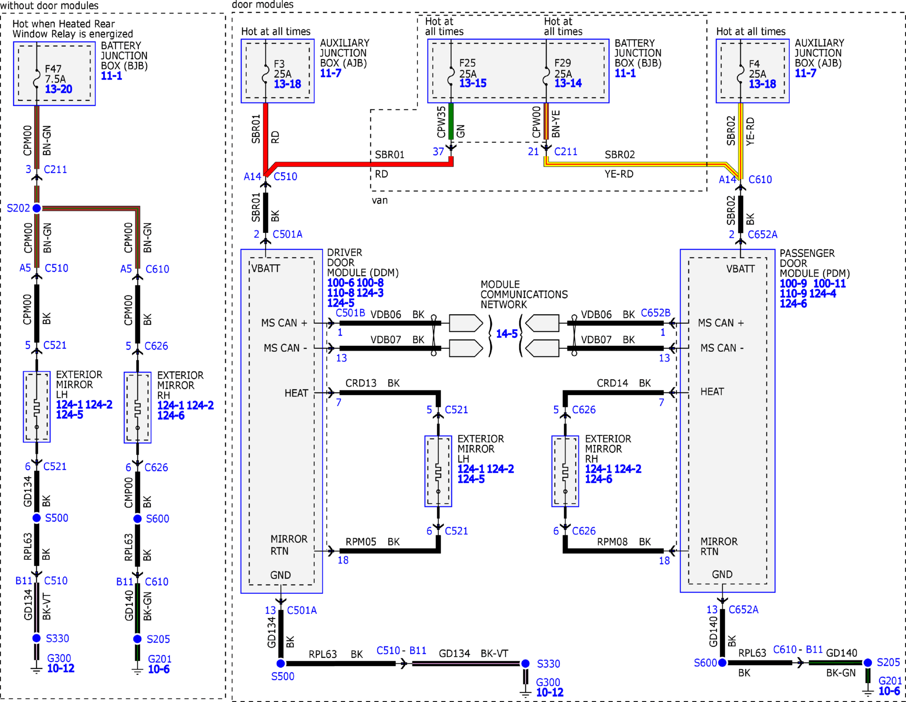The width and height of the screenshot is (906, 702).
Task: Click the 'van' label
Action: (380, 200)
